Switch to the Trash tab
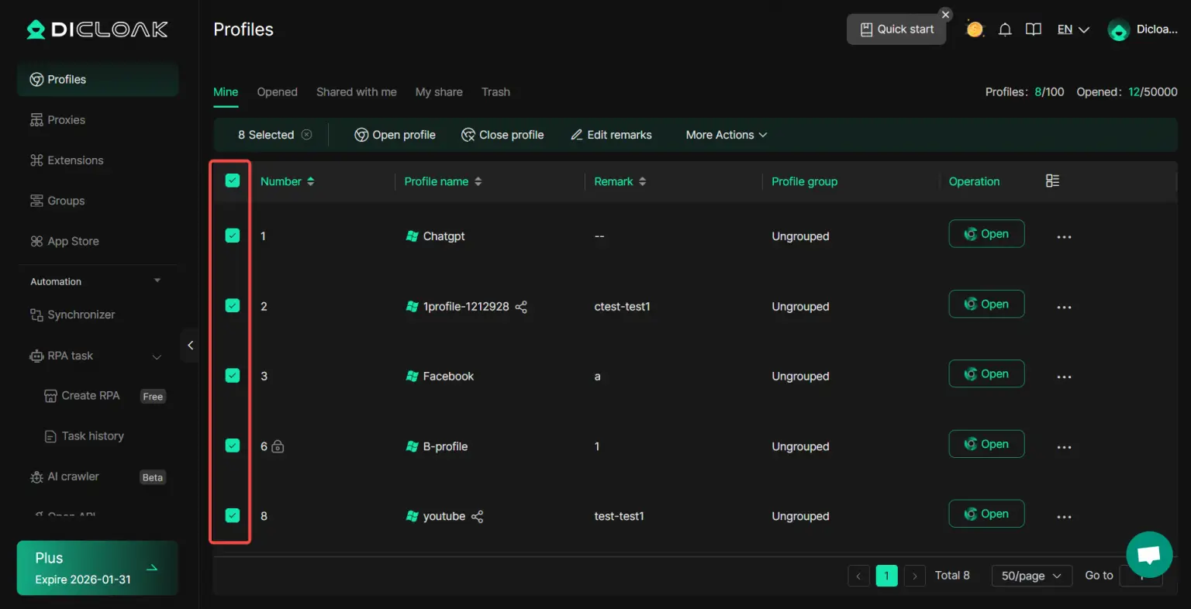 click(x=495, y=92)
